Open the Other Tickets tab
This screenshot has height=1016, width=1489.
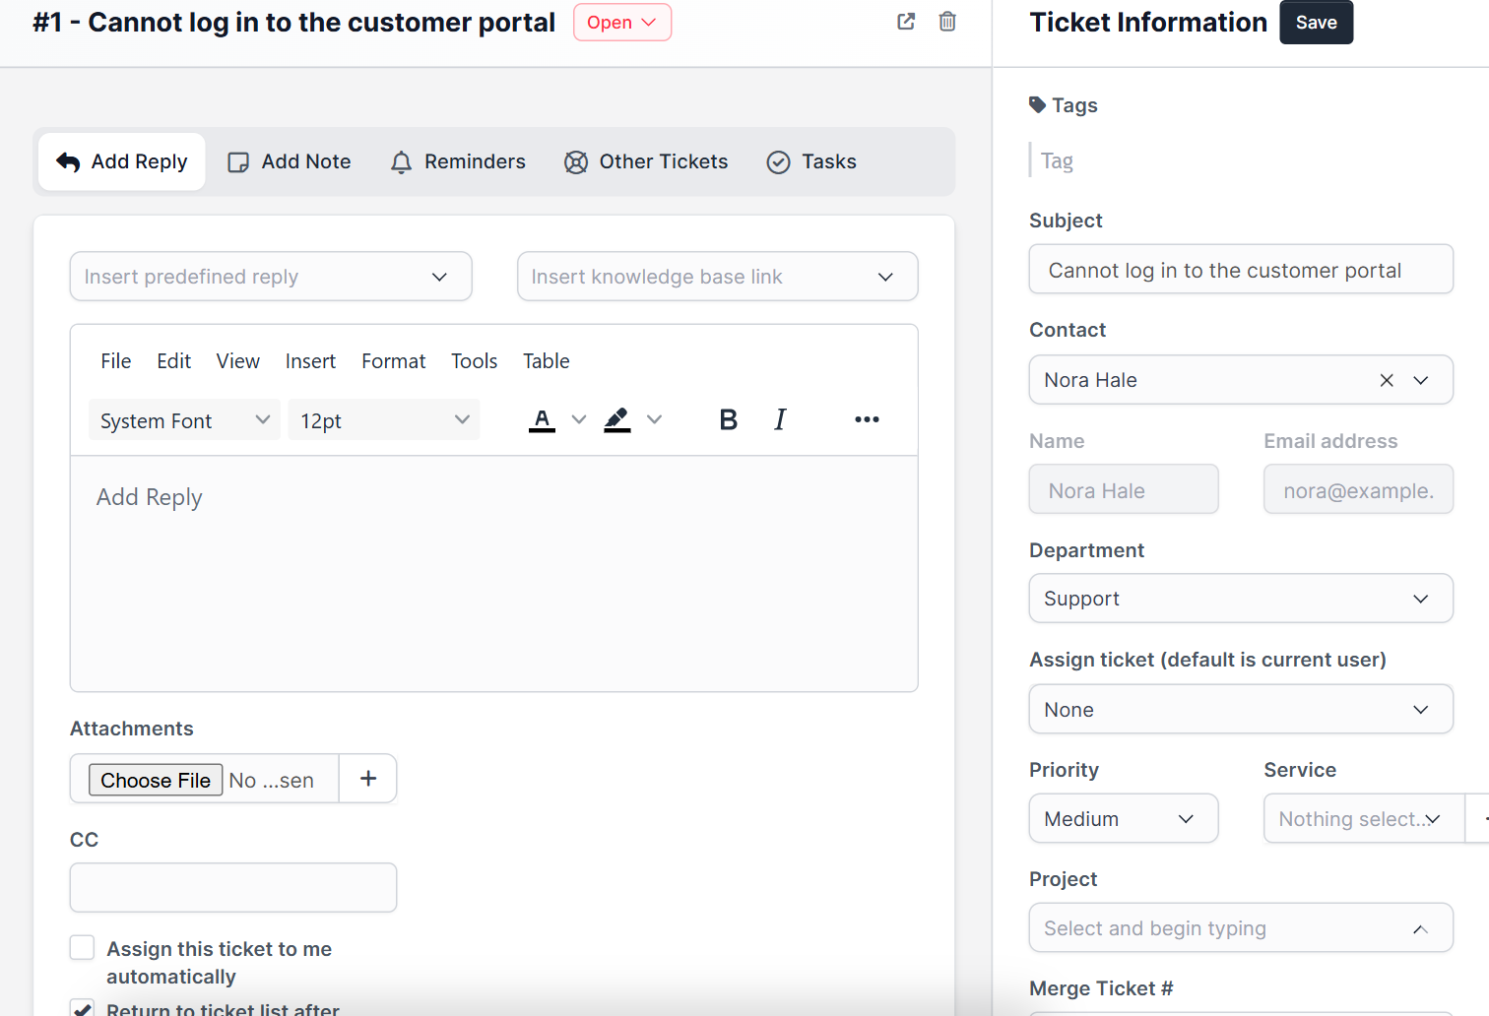pos(646,161)
